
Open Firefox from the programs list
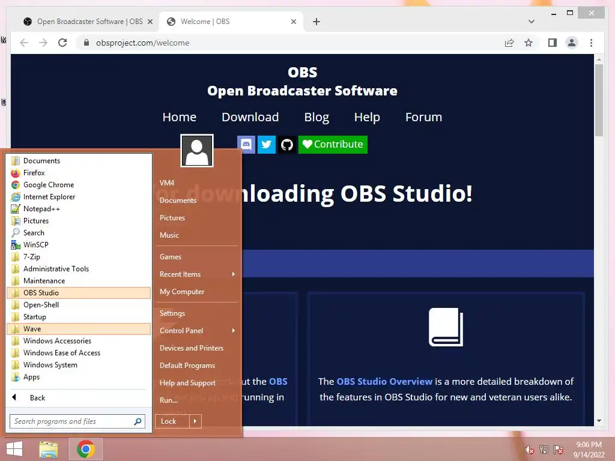79,173
